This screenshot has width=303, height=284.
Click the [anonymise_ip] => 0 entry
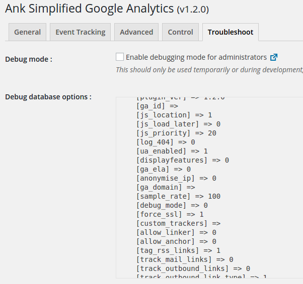(x=176, y=178)
